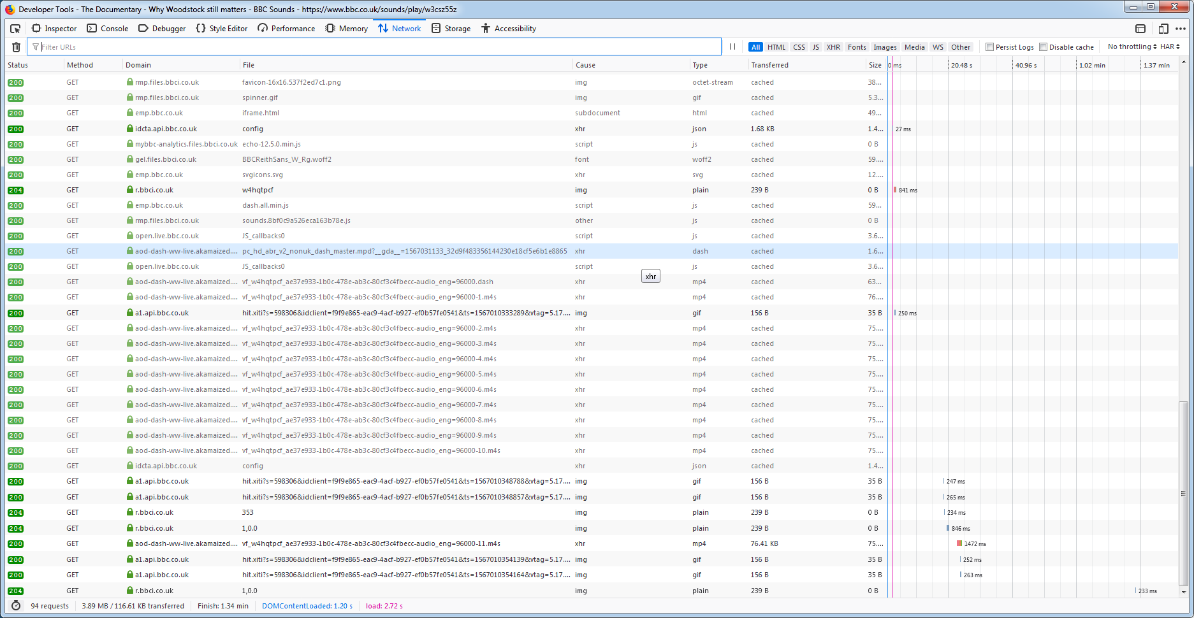Pause network recording
The height and width of the screenshot is (618, 1194).
[732, 47]
